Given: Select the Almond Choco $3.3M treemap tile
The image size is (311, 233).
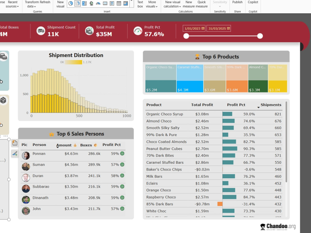Looking at the screenshot, I should (x=258, y=79).
